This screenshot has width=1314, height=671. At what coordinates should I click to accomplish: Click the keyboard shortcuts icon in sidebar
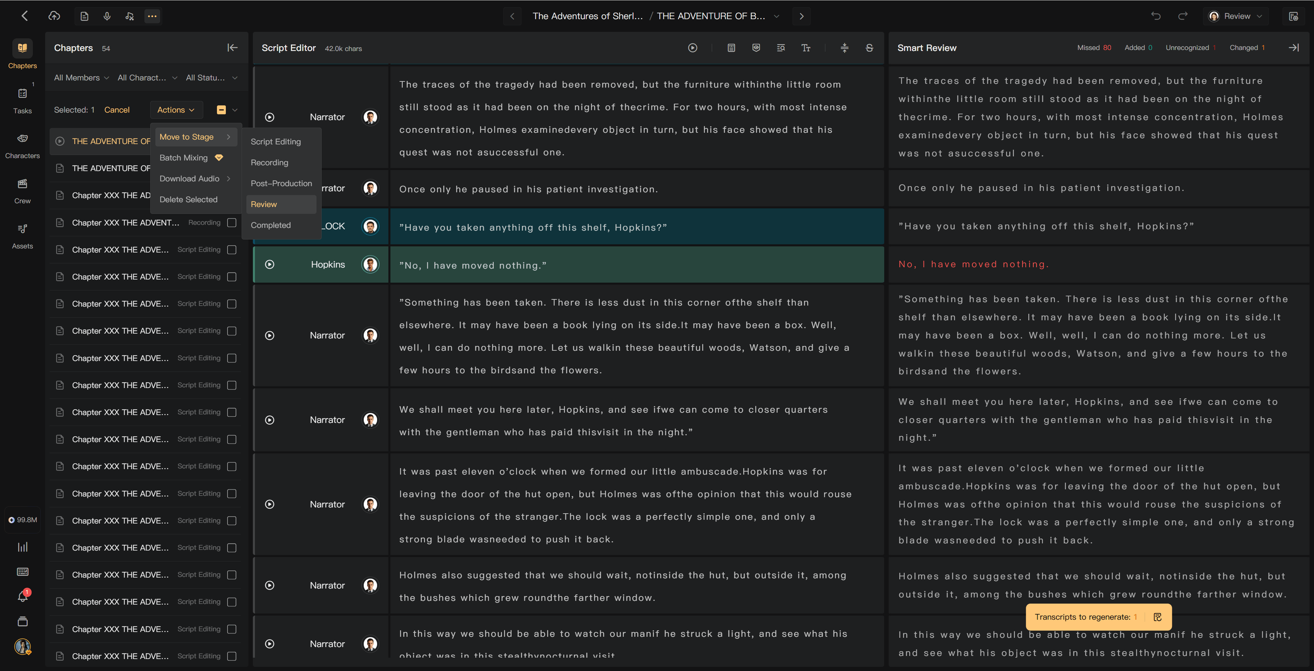coord(23,571)
